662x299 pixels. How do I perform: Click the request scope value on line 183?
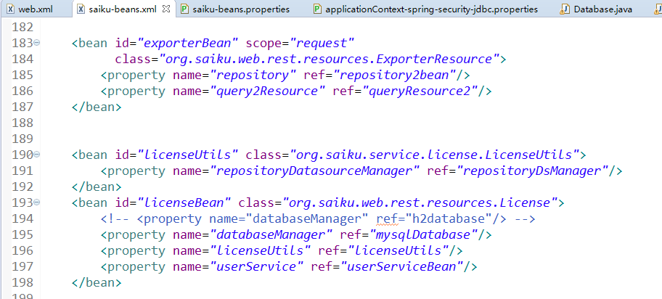[x=322, y=43]
